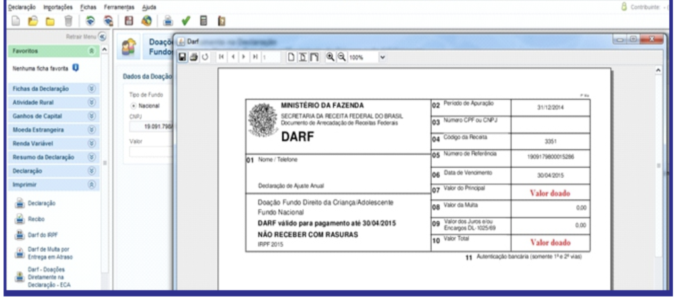Click the 31/12/2014 Período de Apuração value
The width and height of the screenshot is (677, 300).
pyautogui.click(x=550, y=108)
